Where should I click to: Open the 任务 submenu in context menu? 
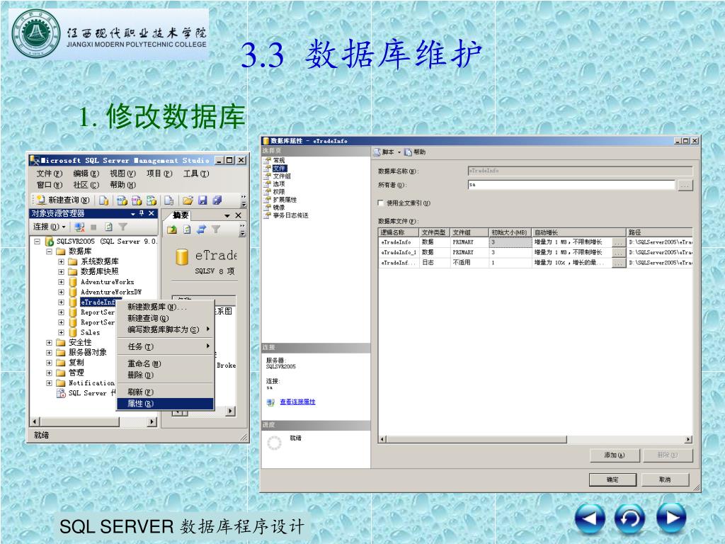[165, 346]
